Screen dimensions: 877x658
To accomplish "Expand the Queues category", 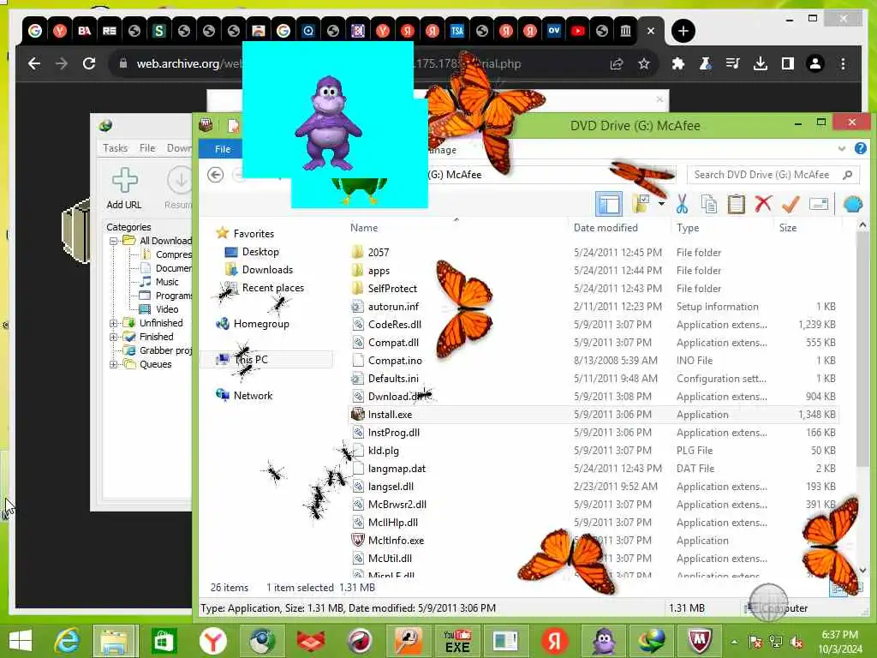I will tap(114, 364).
